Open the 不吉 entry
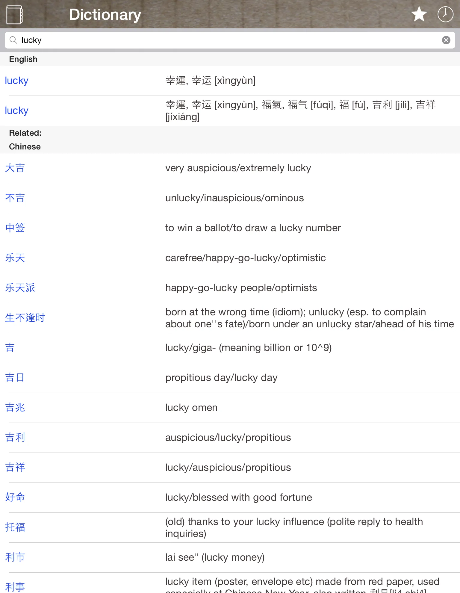This screenshot has width=460, height=593. pyautogui.click(x=230, y=198)
